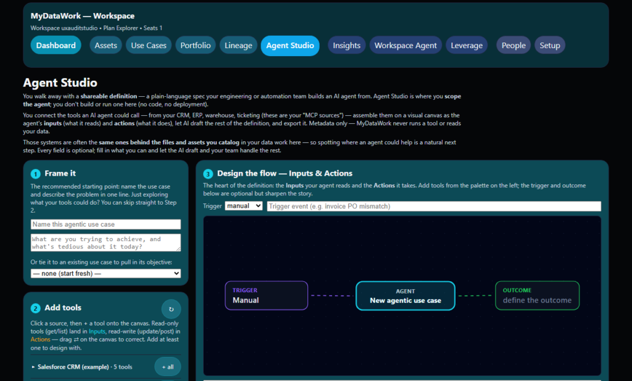Open the existing use case dropdown

tap(106, 274)
